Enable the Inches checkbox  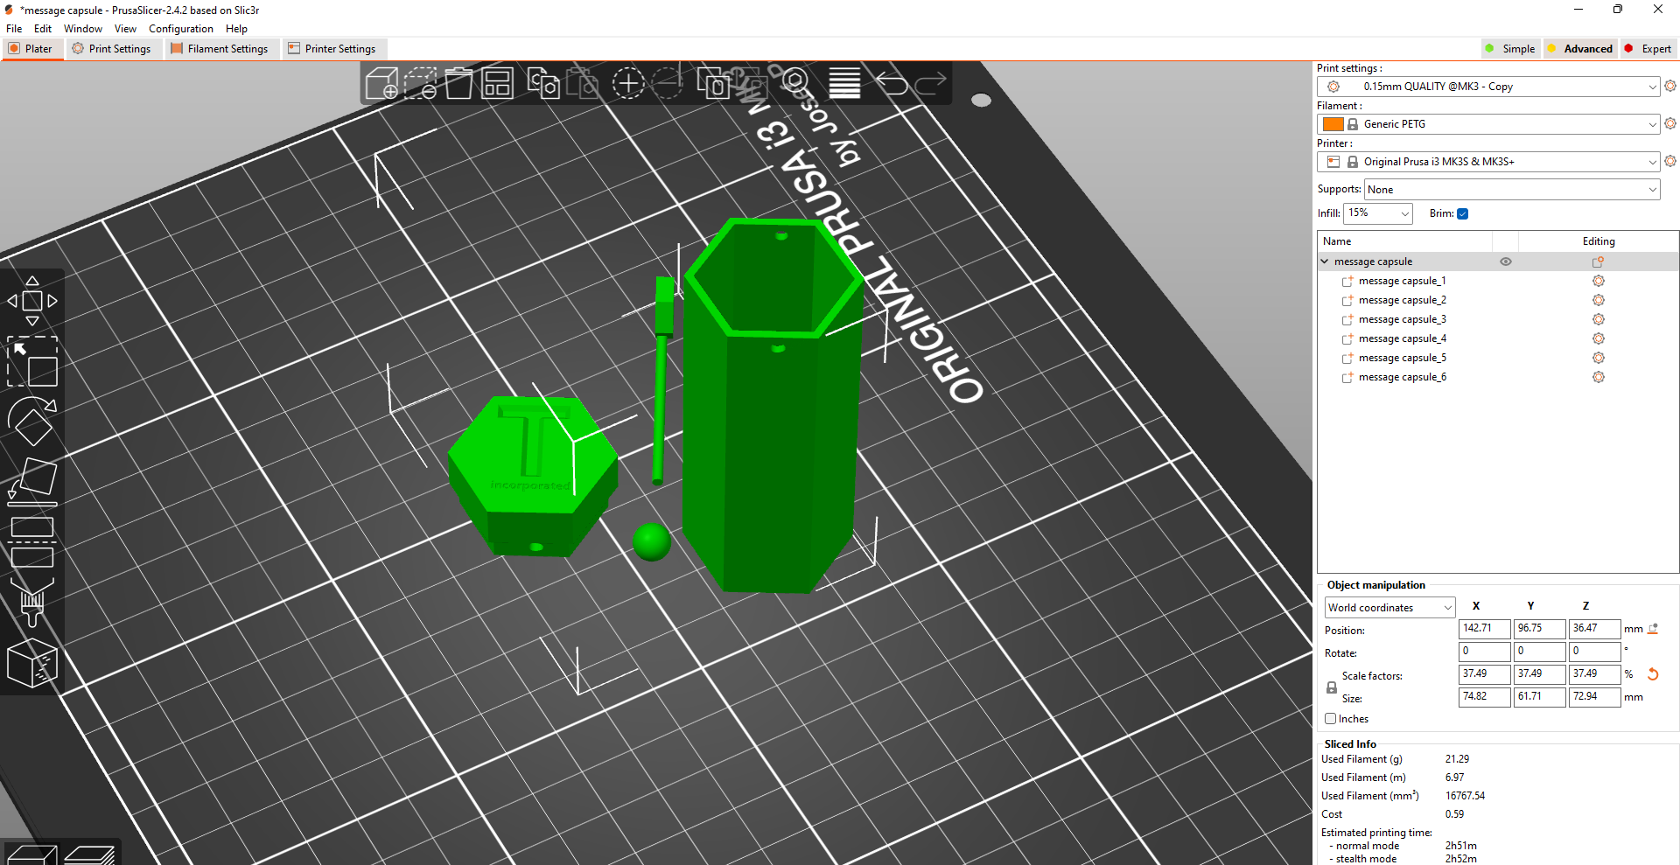click(x=1330, y=719)
